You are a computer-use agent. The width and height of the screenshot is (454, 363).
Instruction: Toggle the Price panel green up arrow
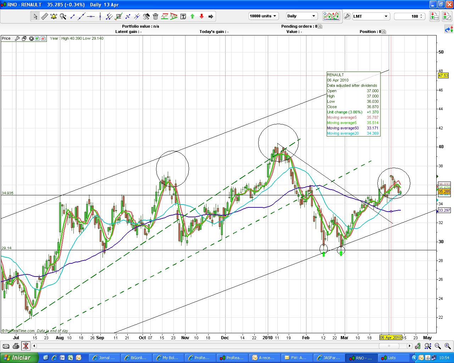(37, 38)
